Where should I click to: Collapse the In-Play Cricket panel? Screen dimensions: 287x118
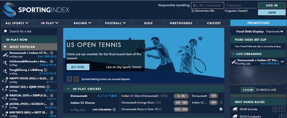[68, 89]
